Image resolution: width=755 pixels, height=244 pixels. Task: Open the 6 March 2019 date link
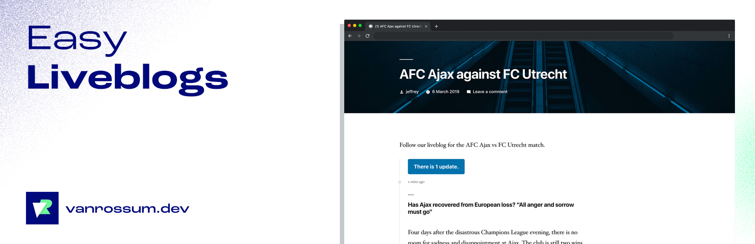point(445,92)
